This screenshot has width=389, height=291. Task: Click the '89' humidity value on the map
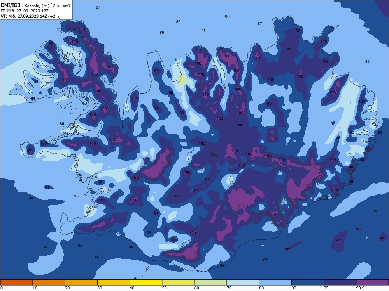367,61
